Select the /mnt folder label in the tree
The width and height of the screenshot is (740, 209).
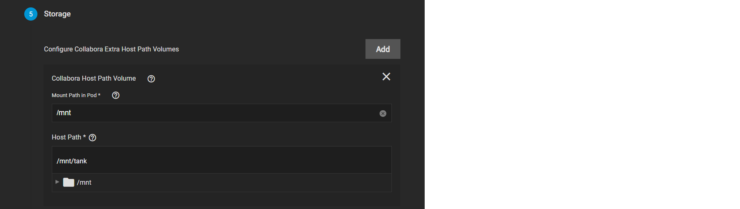click(x=84, y=183)
